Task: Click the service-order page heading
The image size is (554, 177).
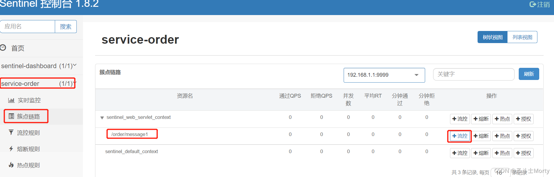Action: point(140,40)
